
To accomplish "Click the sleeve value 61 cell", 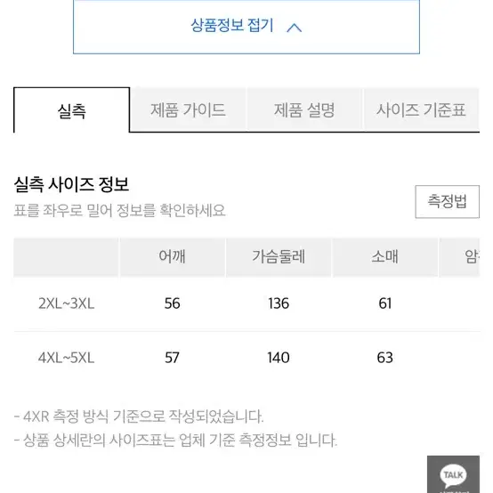I will [x=384, y=303].
